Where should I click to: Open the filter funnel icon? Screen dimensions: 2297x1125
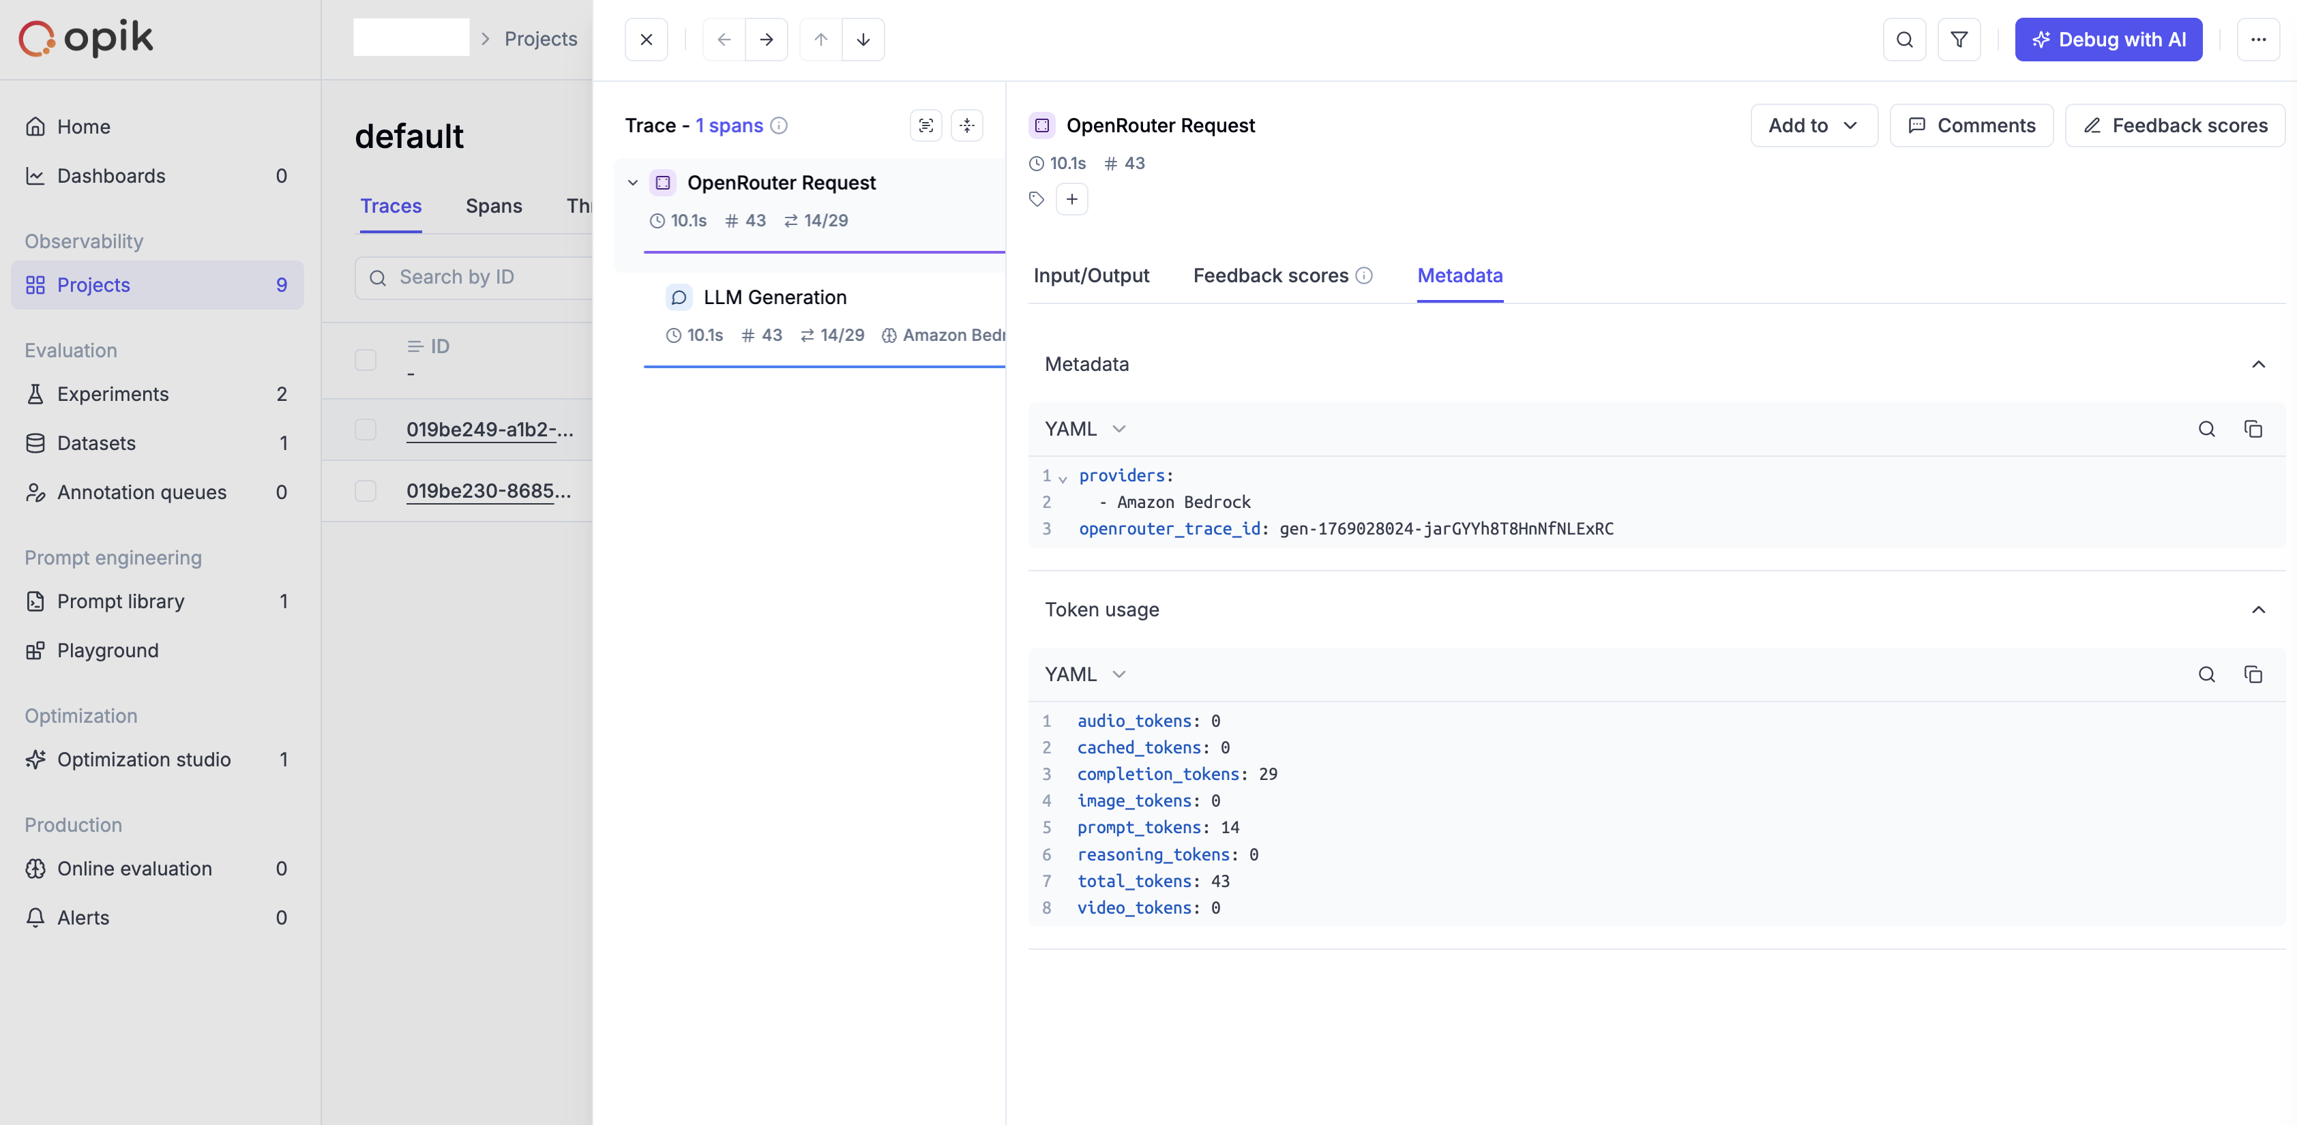pyautogui.click(x=1958, y=40)
